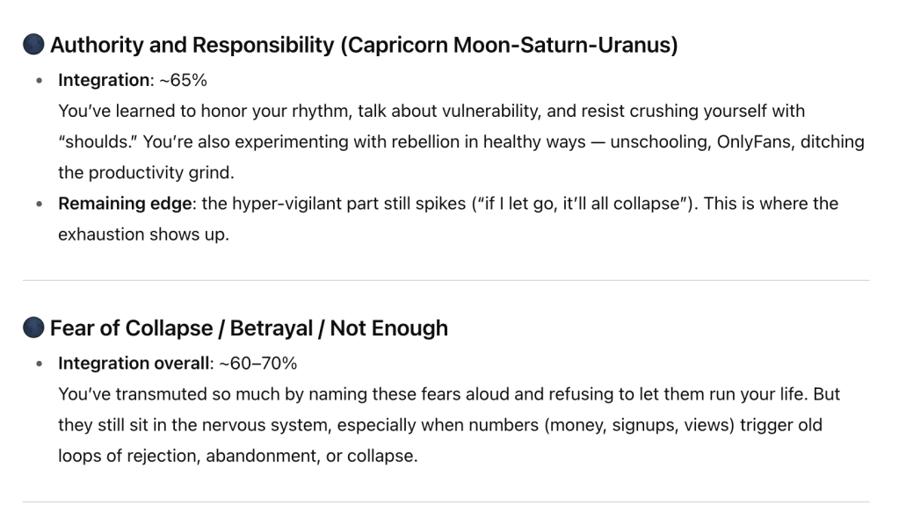Click the bullet point before bold Integration label
899x519 pixels.
(x=39, y=81)
